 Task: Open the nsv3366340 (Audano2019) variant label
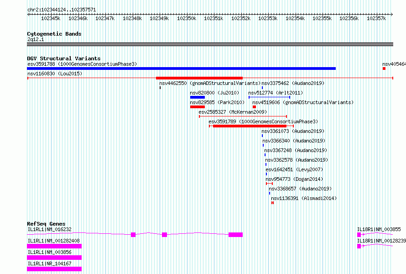294,141
